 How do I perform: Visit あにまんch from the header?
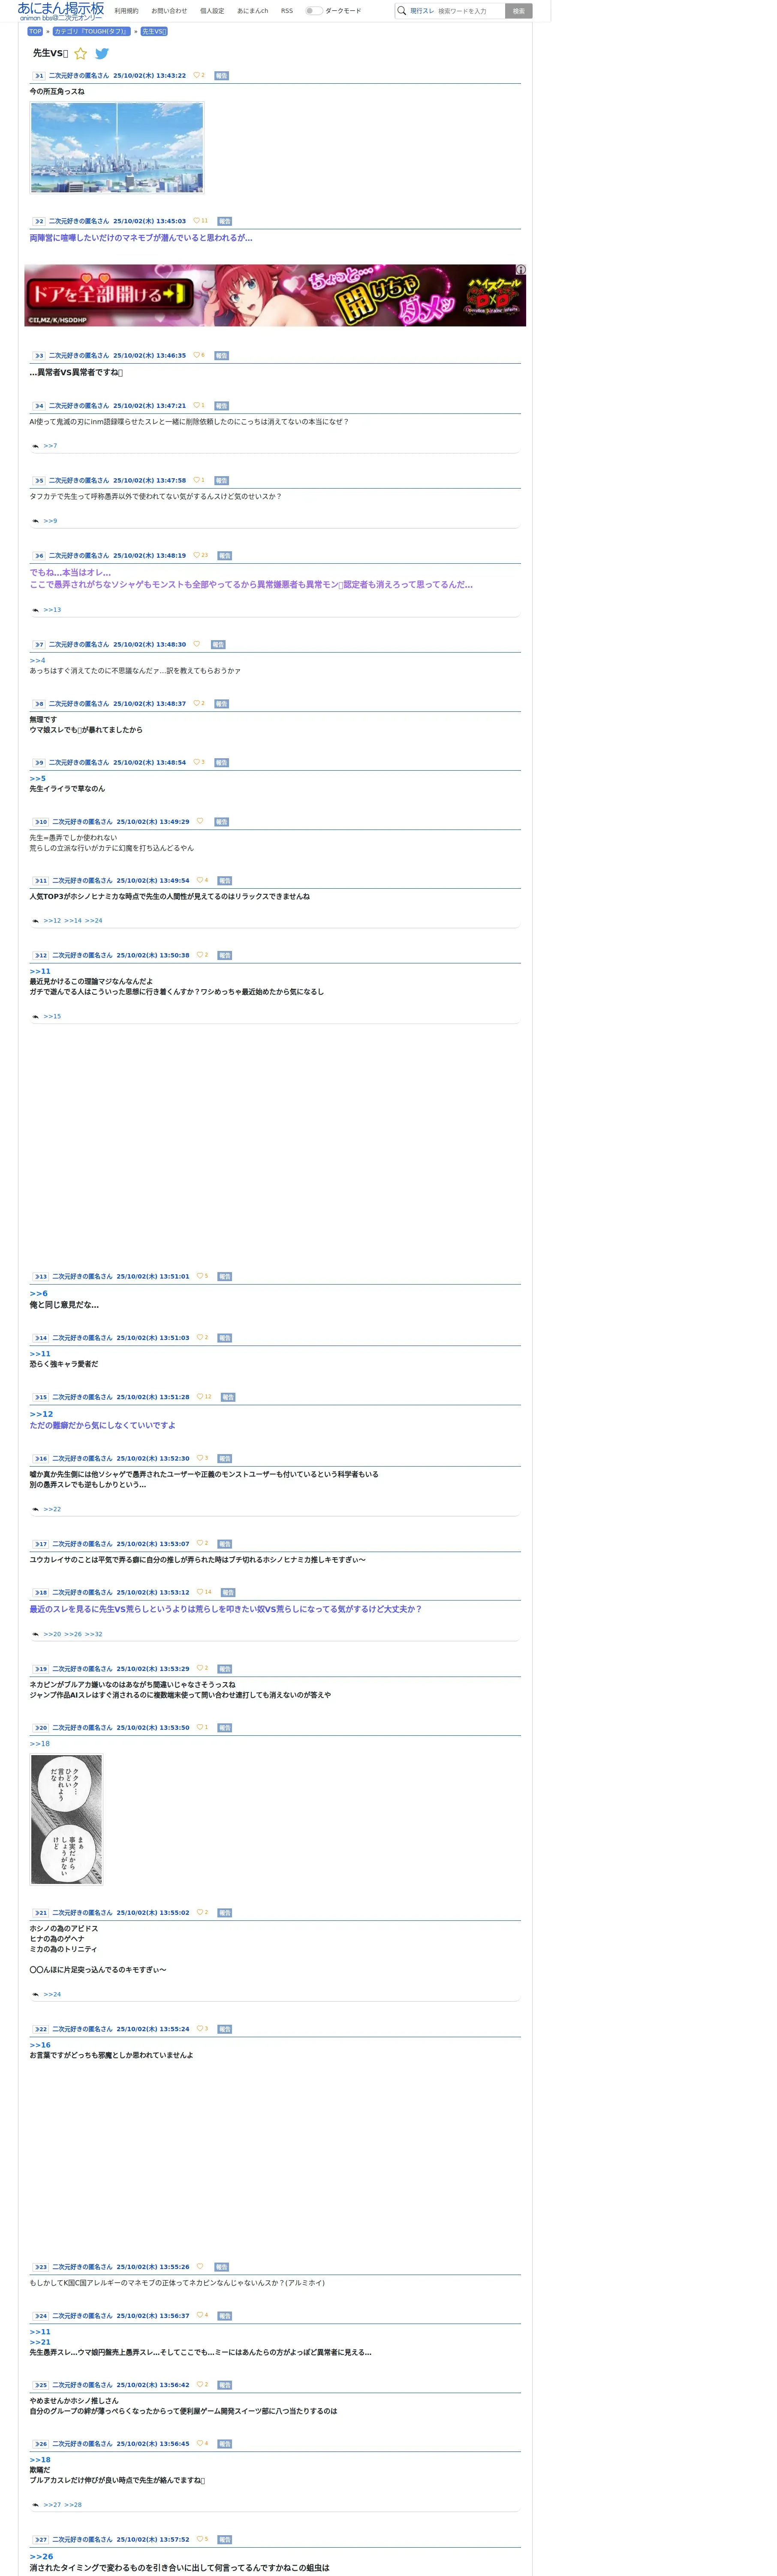pos(253,11)
